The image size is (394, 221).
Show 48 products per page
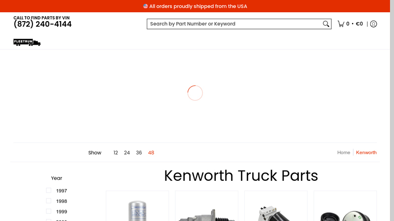(151, 153)
